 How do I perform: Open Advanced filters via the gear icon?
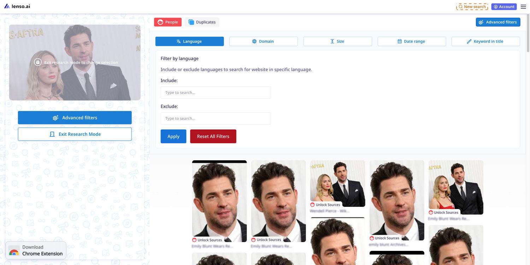(481, 22)
